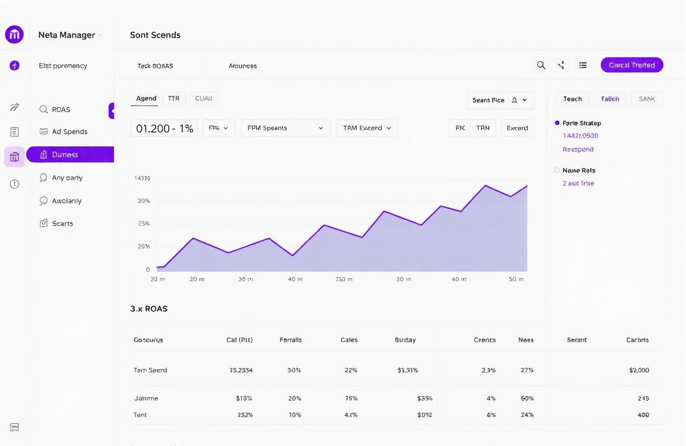686x446 pixels.
Task: Click the purple plus icon in left rail
Action: tap(14, 65)
